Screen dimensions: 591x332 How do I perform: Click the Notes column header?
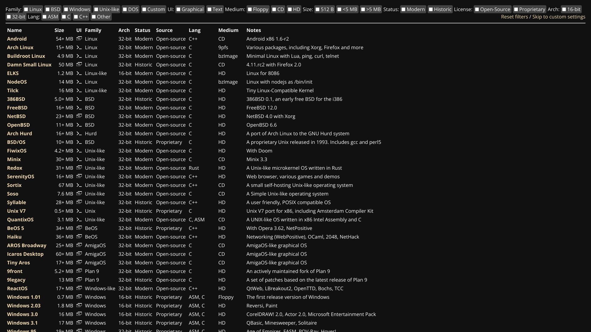pos(254,30)
